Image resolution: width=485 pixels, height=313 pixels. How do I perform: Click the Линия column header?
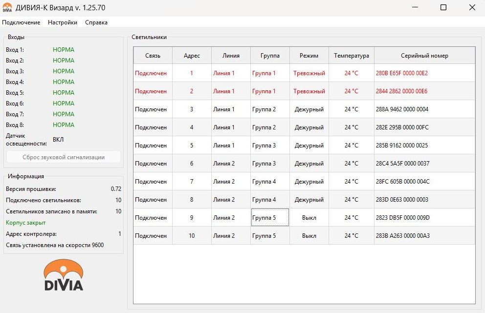tap(231, 56)
